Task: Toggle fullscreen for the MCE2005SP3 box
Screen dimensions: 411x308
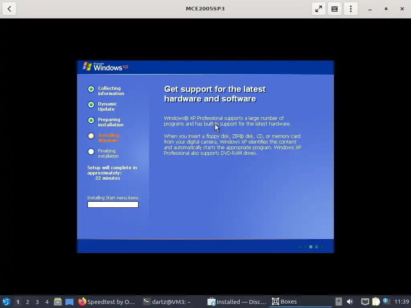Action: tap(318, 9)
